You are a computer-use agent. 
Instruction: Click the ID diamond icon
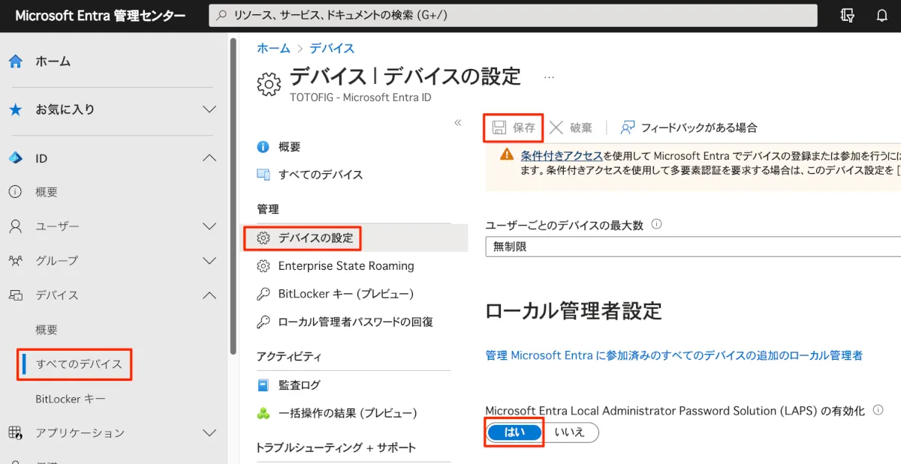[16, 158]
